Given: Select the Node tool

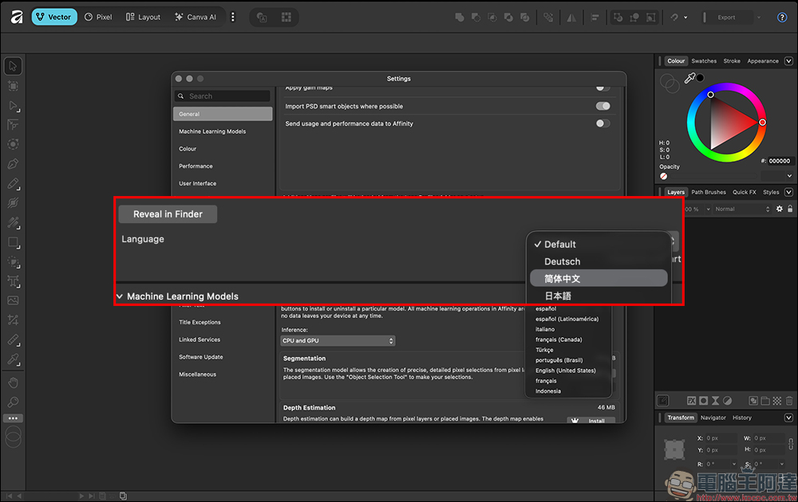Looking at the screenshot, I should click(12, 105).
